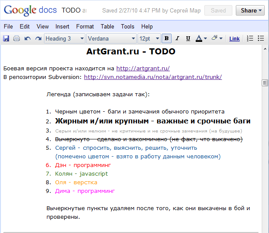
Task: Click the Google Docs logo
Action: pos(29,10)
